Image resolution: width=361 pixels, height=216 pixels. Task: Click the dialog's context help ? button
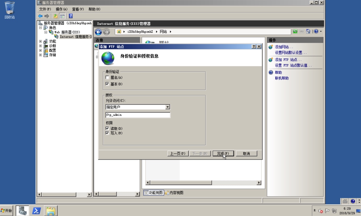click(x=254, y=47)
